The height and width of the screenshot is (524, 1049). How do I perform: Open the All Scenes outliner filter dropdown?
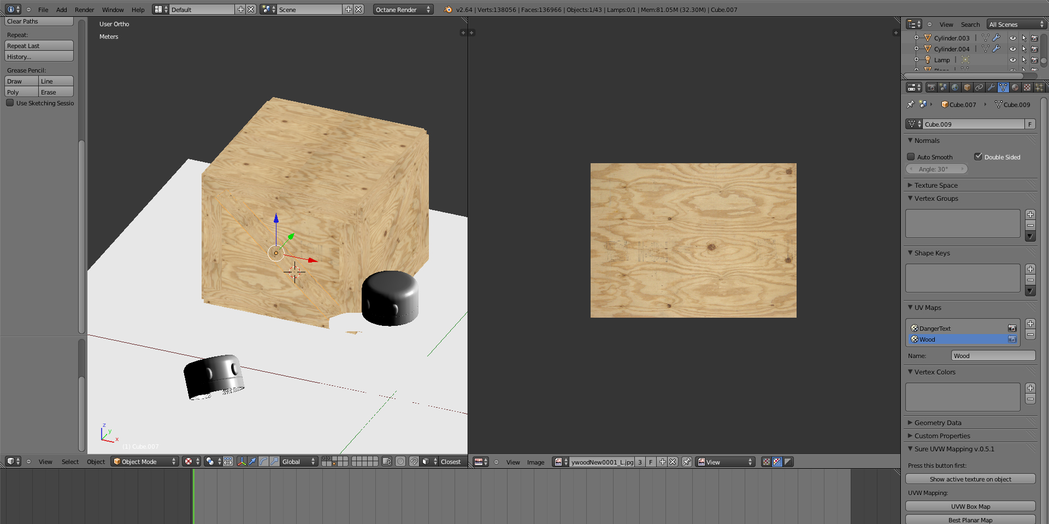1017,24
